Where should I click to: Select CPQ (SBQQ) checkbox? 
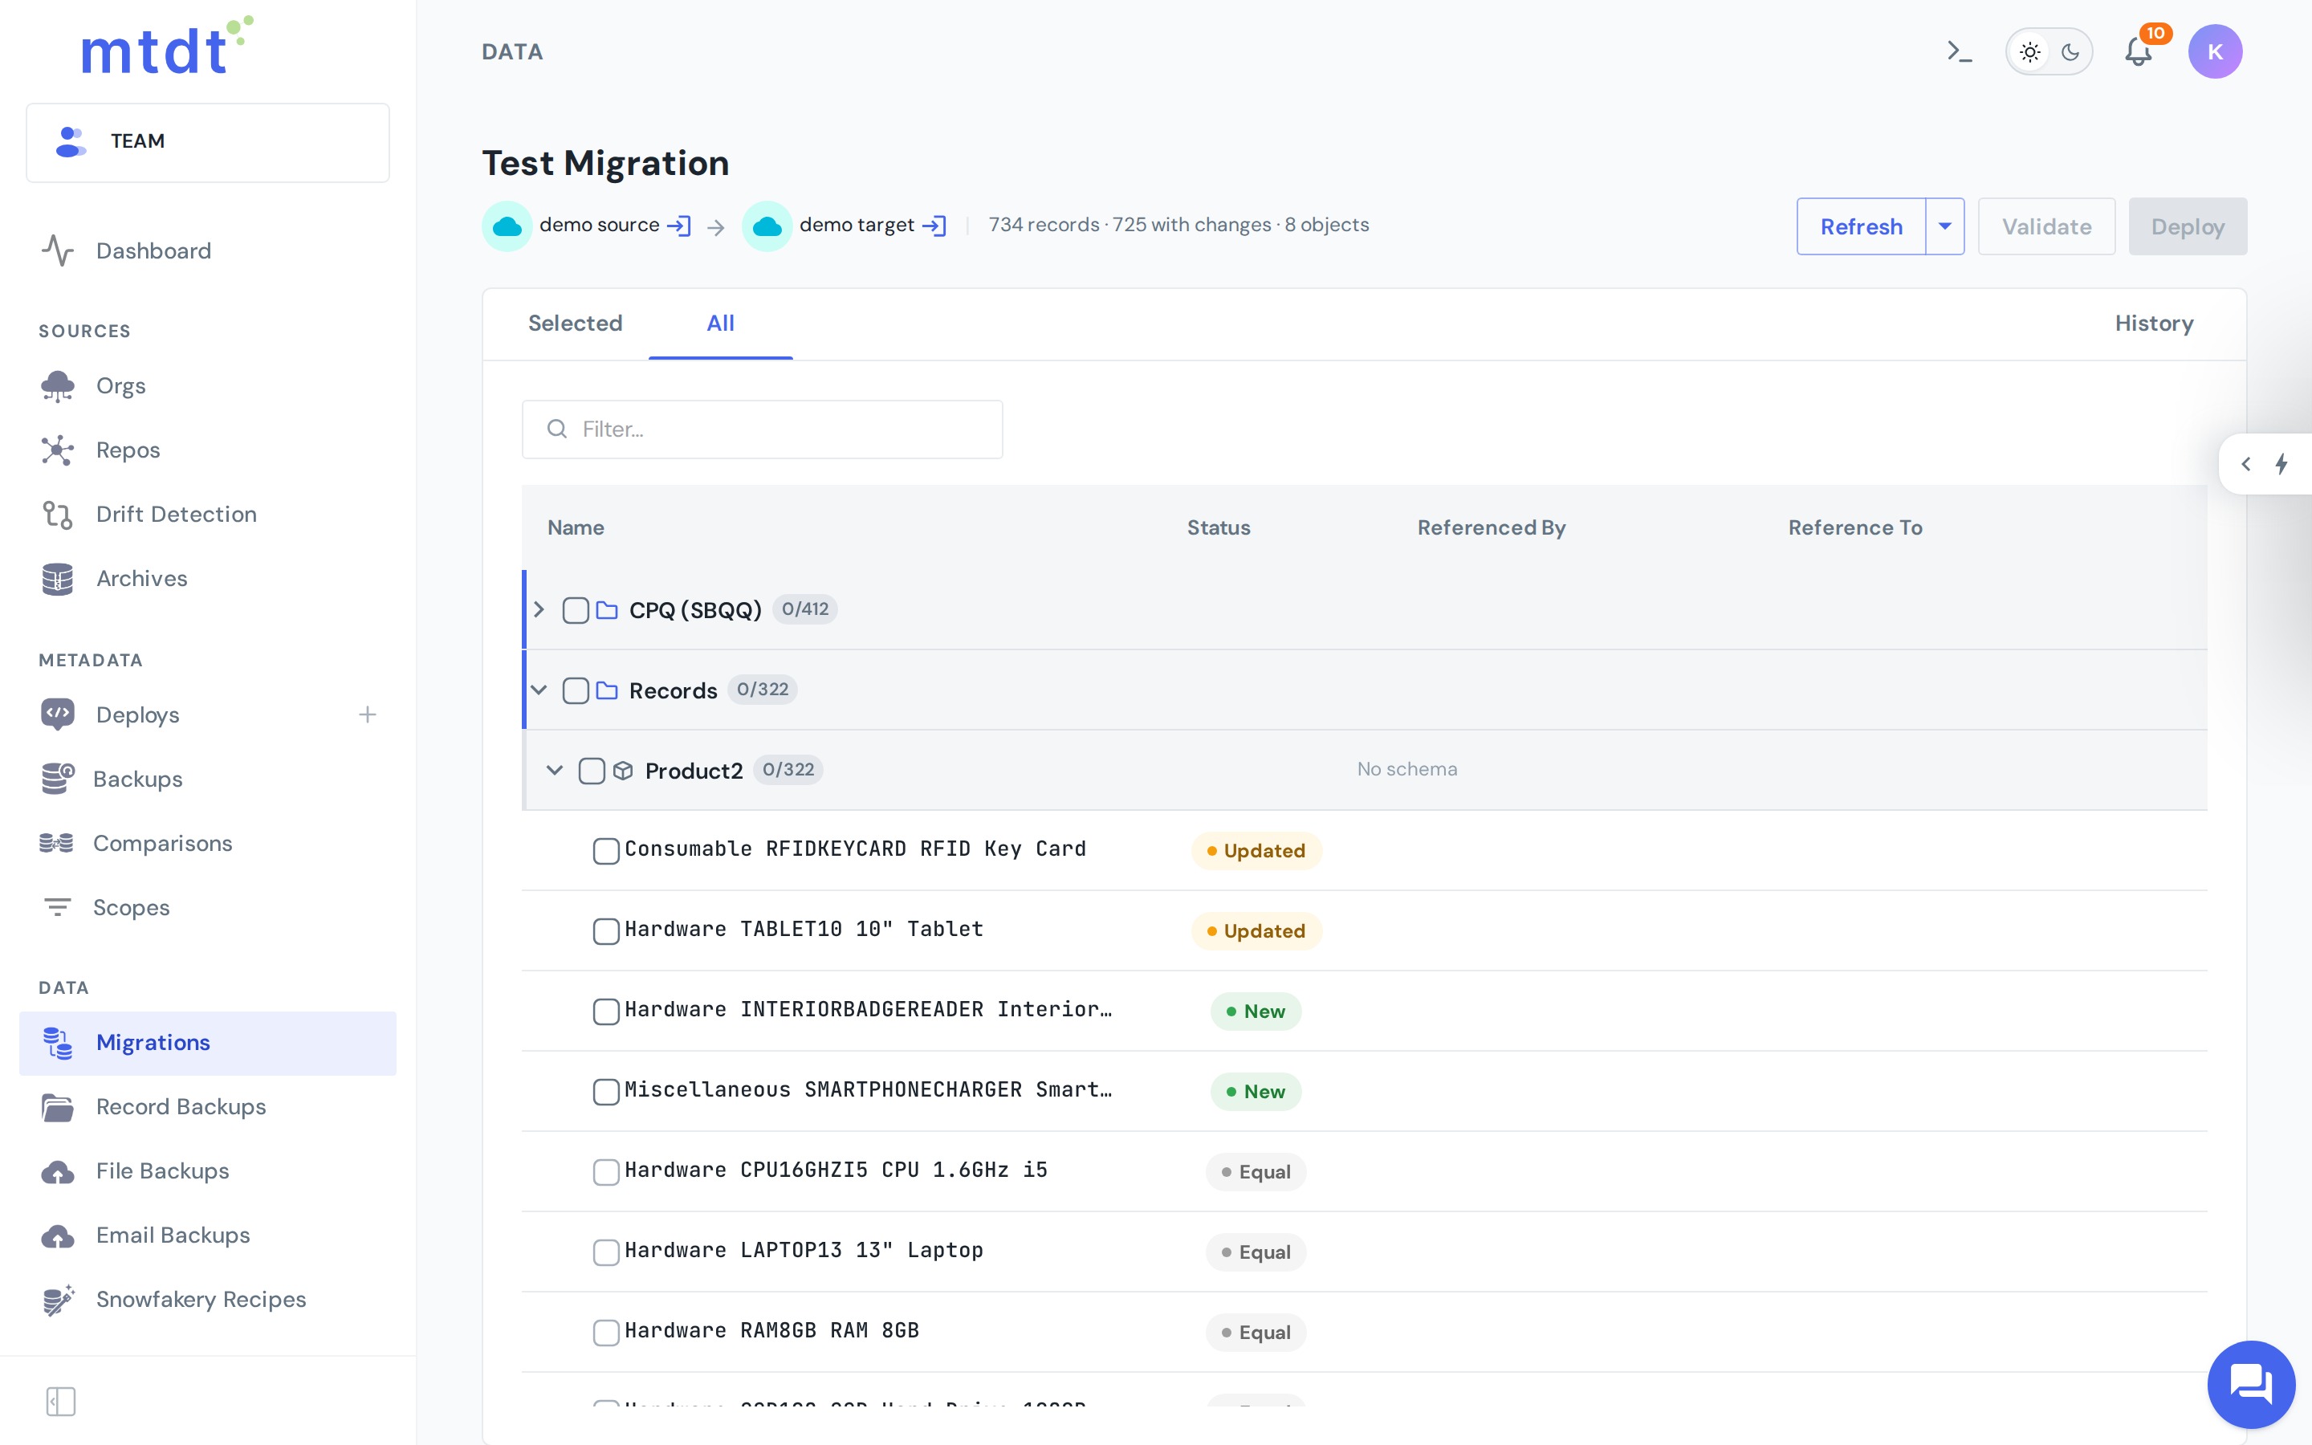[x=575, y=610]
